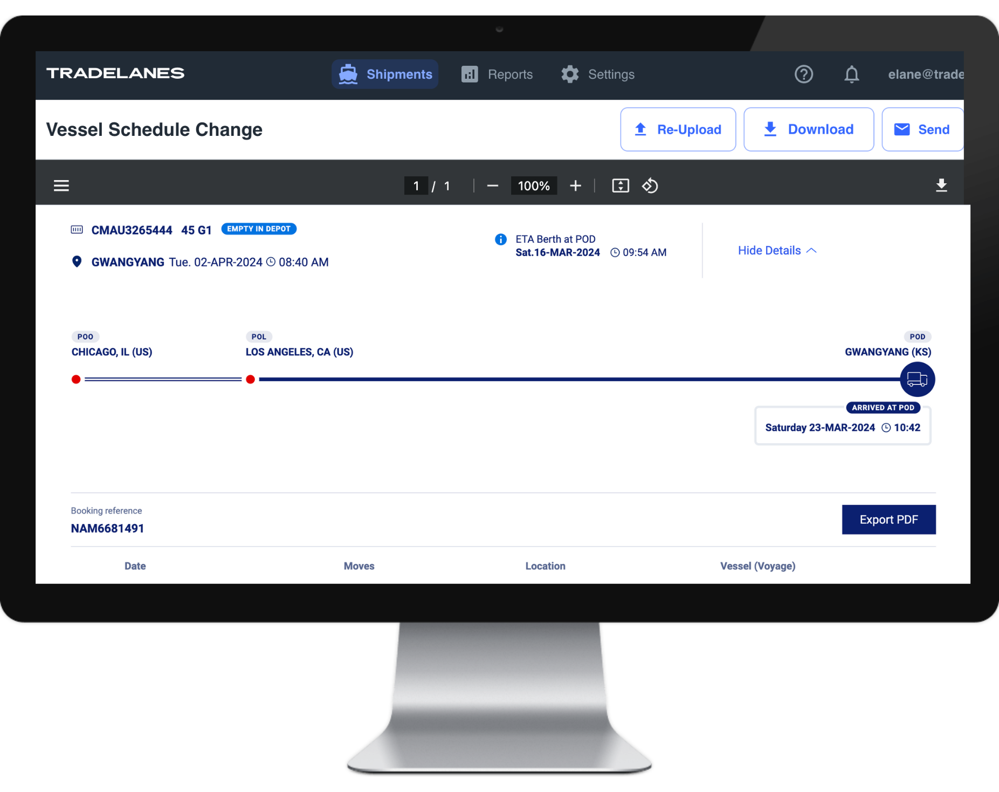The width and height of the screenshot is (999, 792).
Task: Click the container icon beside CMAU3265444
Action: tap(77, 230)
